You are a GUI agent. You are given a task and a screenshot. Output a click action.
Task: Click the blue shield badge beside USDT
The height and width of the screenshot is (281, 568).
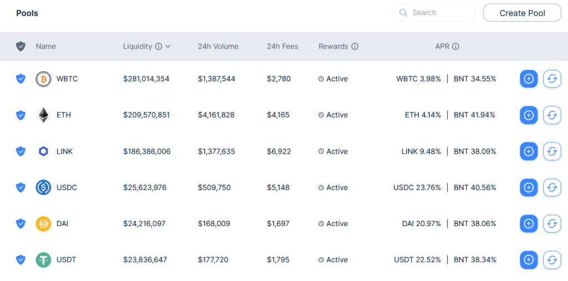point(21,260)
